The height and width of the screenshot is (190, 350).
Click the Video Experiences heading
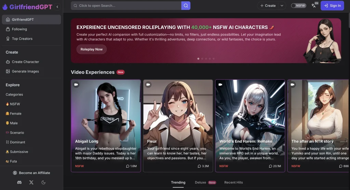coord(93,72)
